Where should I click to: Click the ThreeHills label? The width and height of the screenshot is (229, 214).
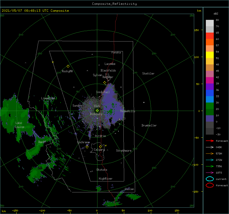[128, 111]
